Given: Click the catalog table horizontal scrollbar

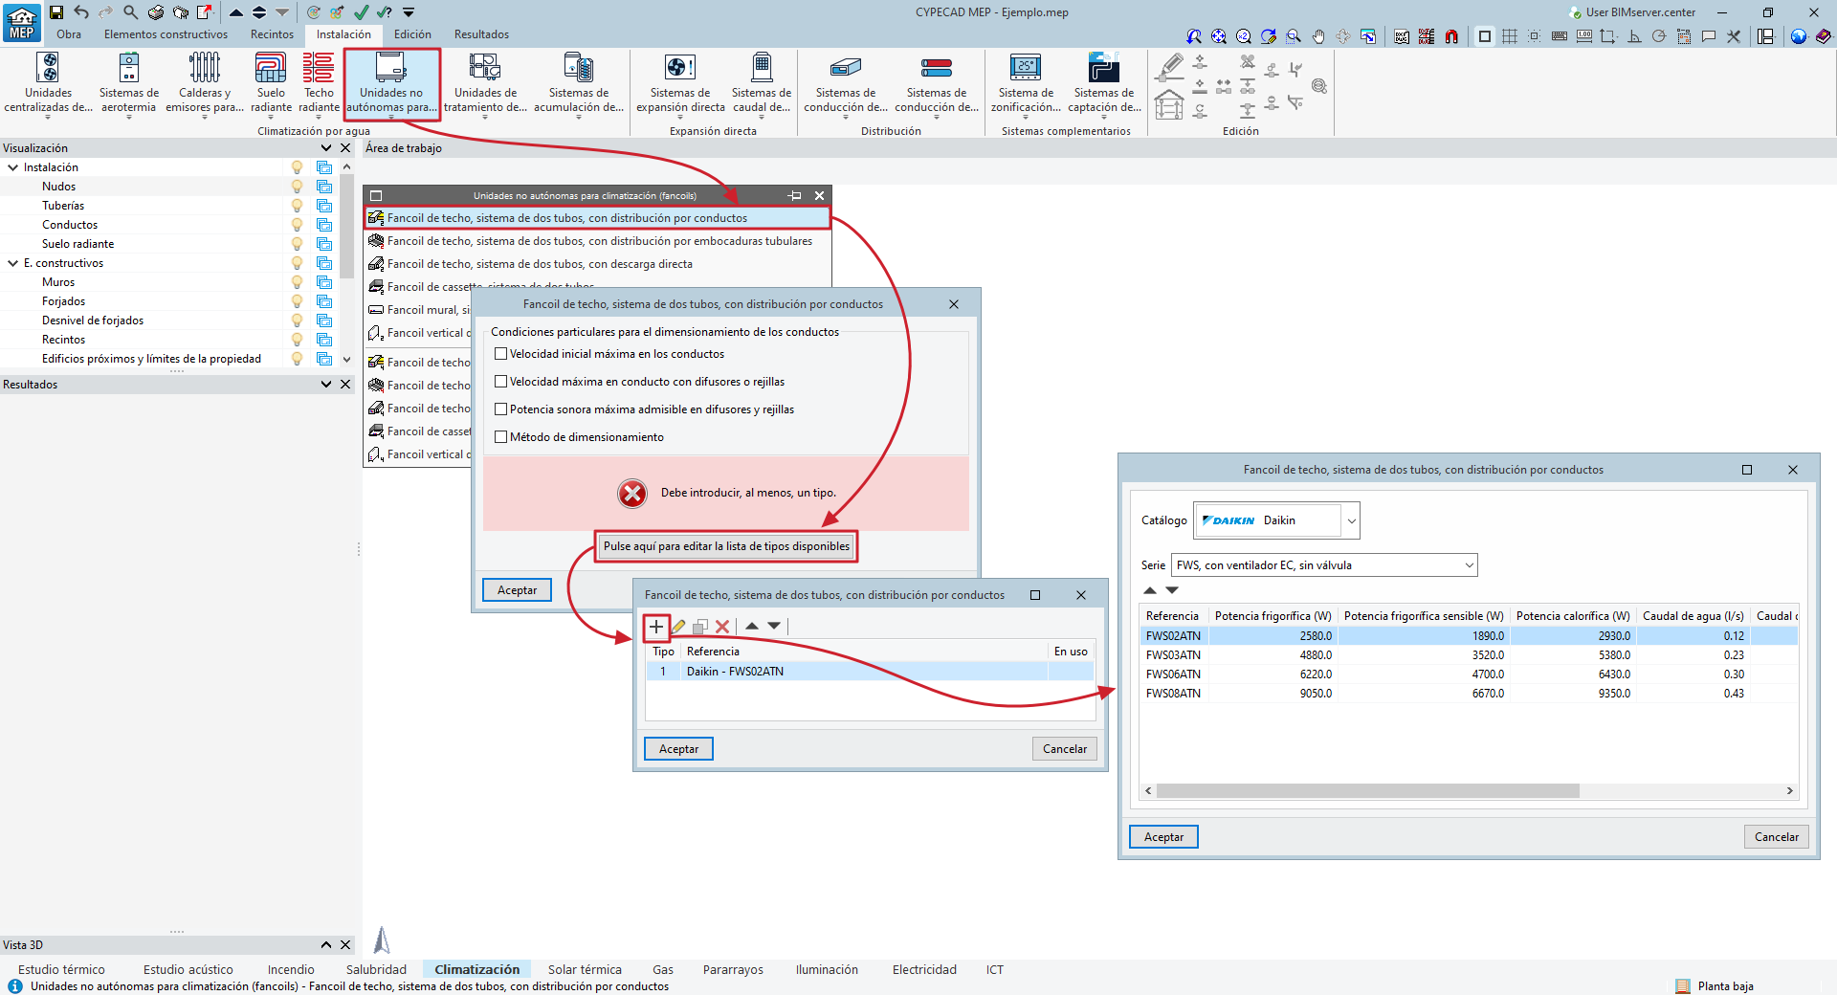Looking at the screenshot, I should (1367, 791).
